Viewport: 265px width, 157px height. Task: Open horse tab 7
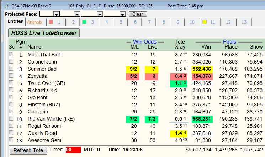coord(149,22)
